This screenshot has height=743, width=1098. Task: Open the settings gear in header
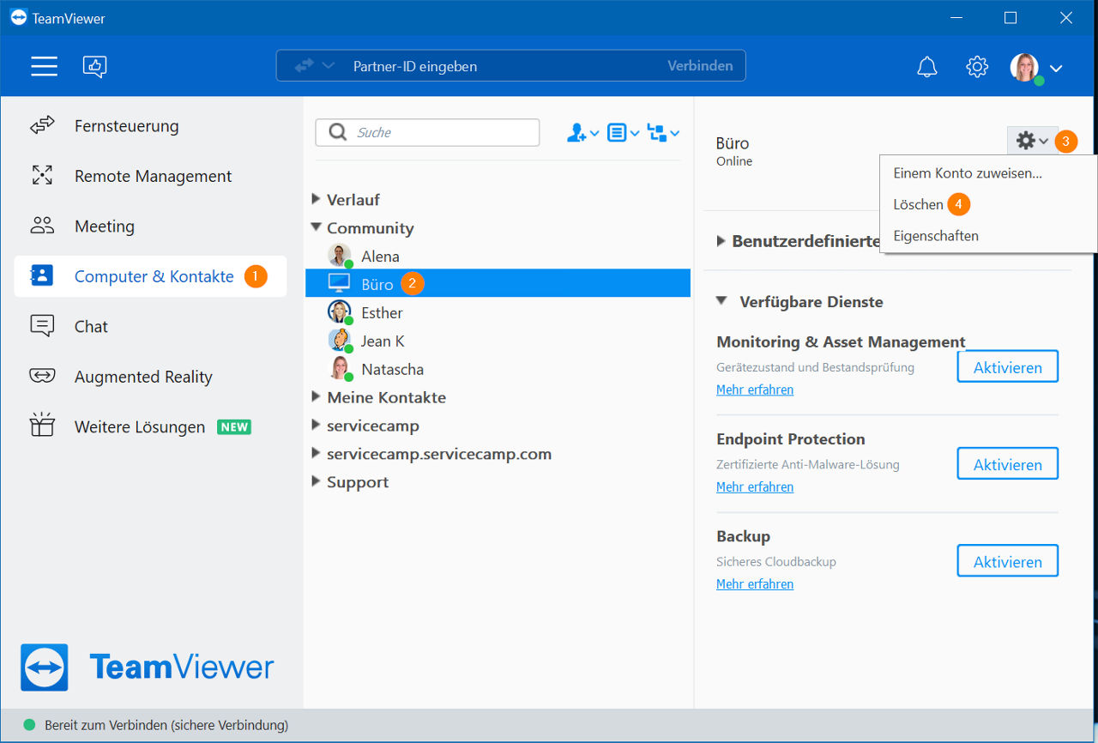click(977, 67)
